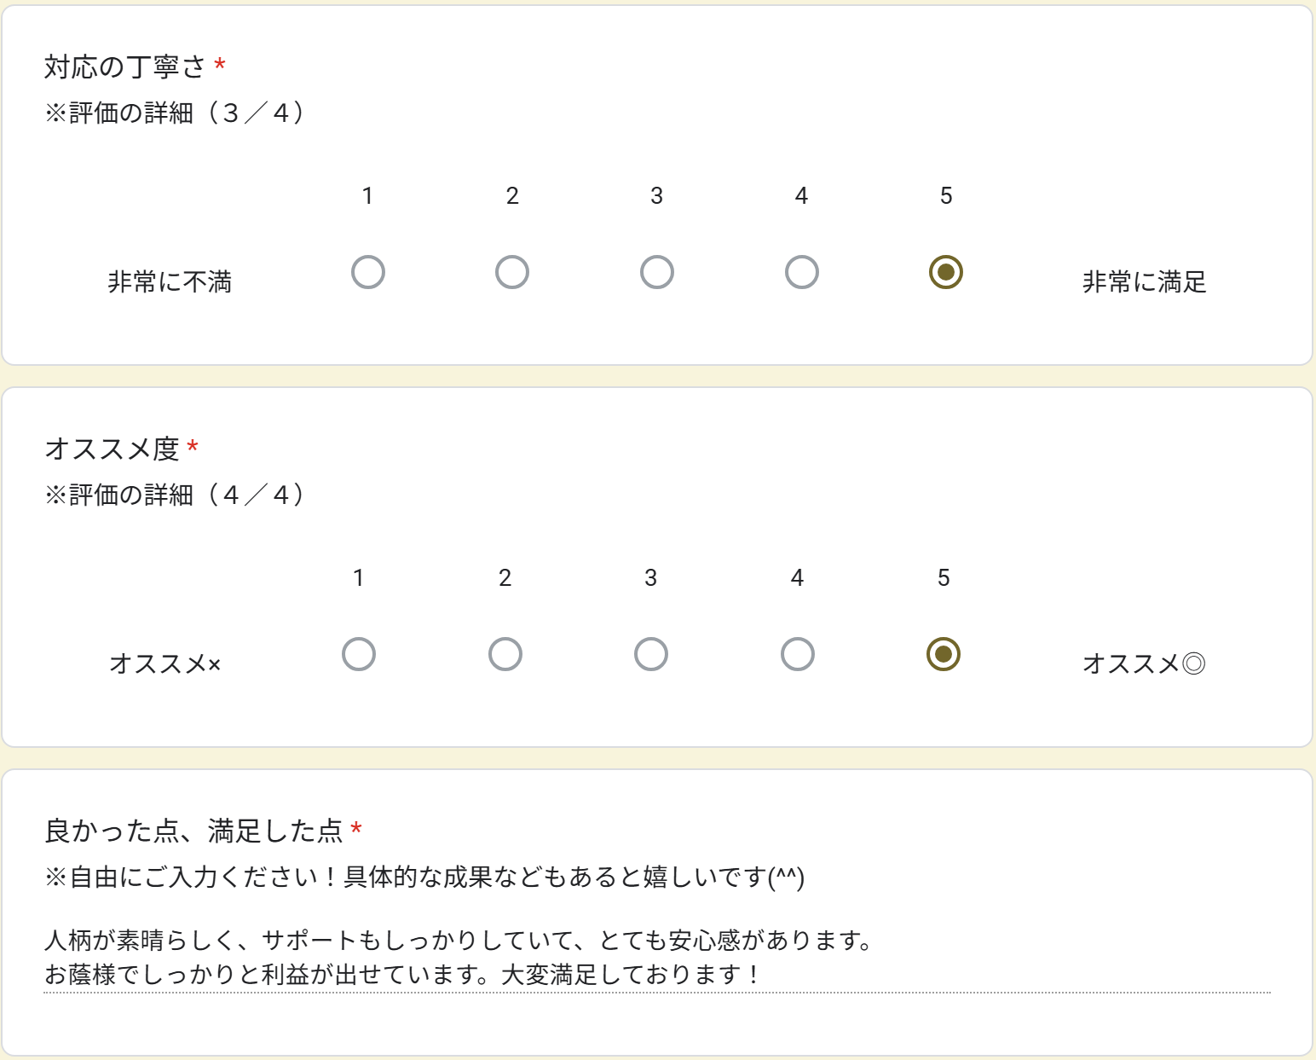Click the ※評価の詳細（3／4） description text
This screenshot has width=1316, height=1060.
click(175, 113)
